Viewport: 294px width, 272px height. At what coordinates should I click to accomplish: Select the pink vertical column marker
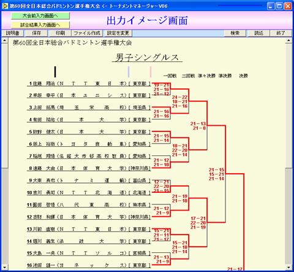click(x=151, y=72)
